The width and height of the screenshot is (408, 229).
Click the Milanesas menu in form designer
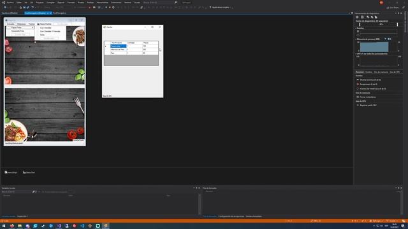[x=21, y=24]
